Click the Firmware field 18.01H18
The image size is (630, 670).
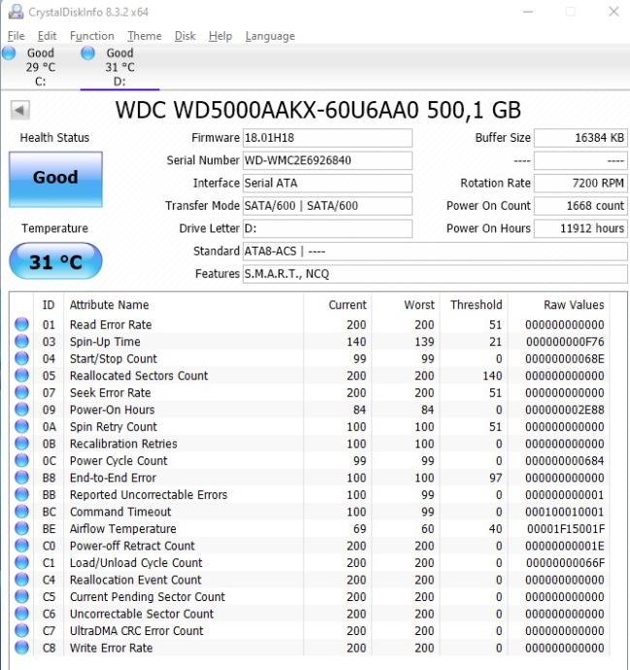point(327,138)
